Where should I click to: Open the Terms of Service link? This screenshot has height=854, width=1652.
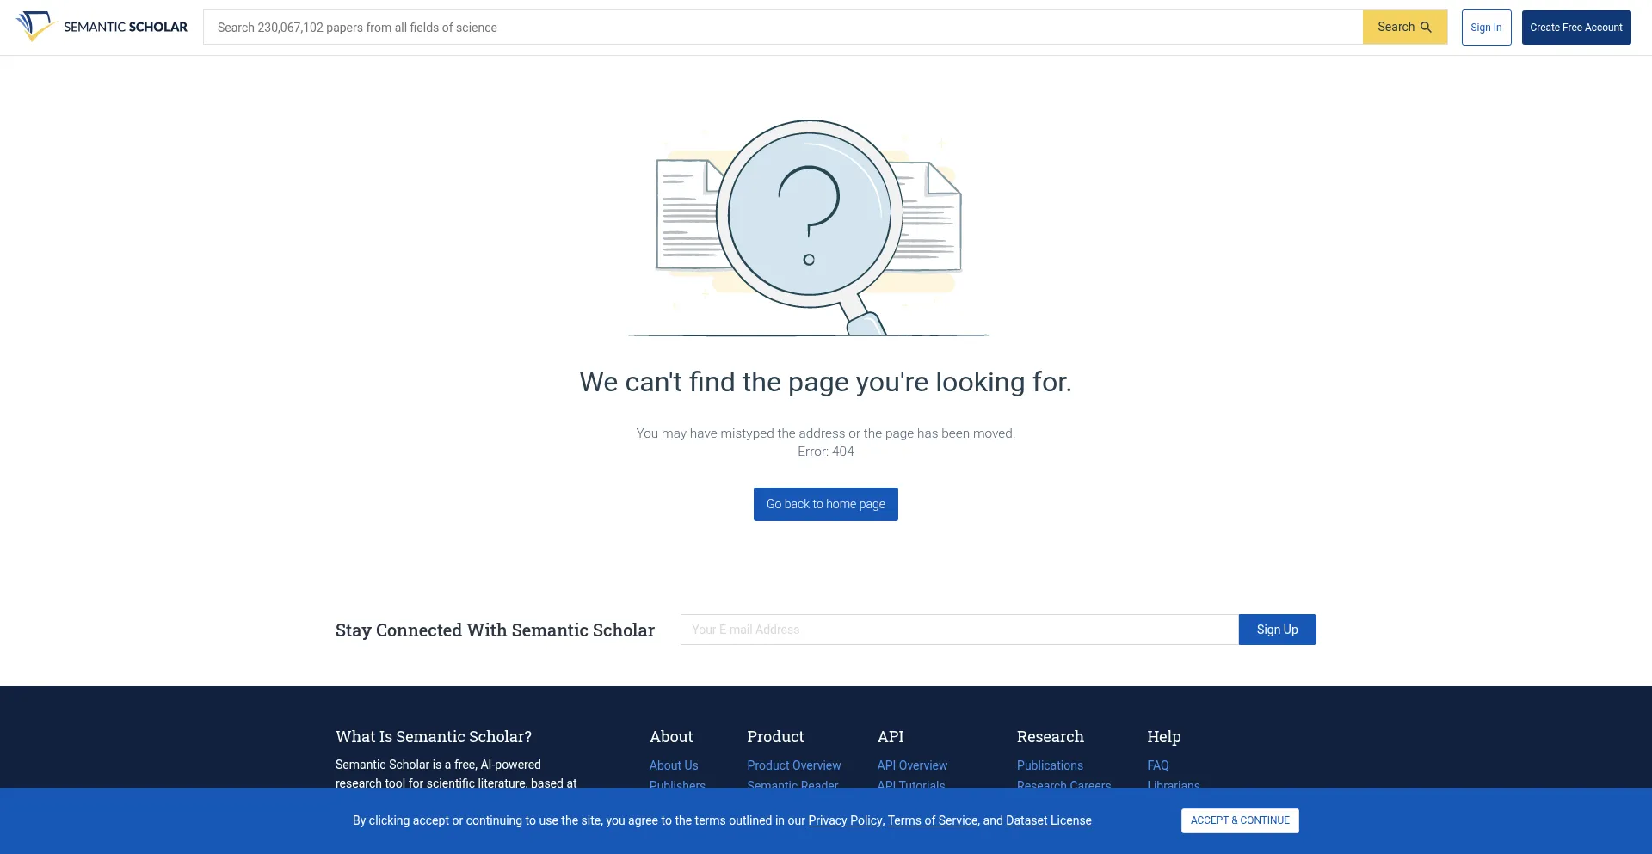pyautogui.click(x=933, y=820)
